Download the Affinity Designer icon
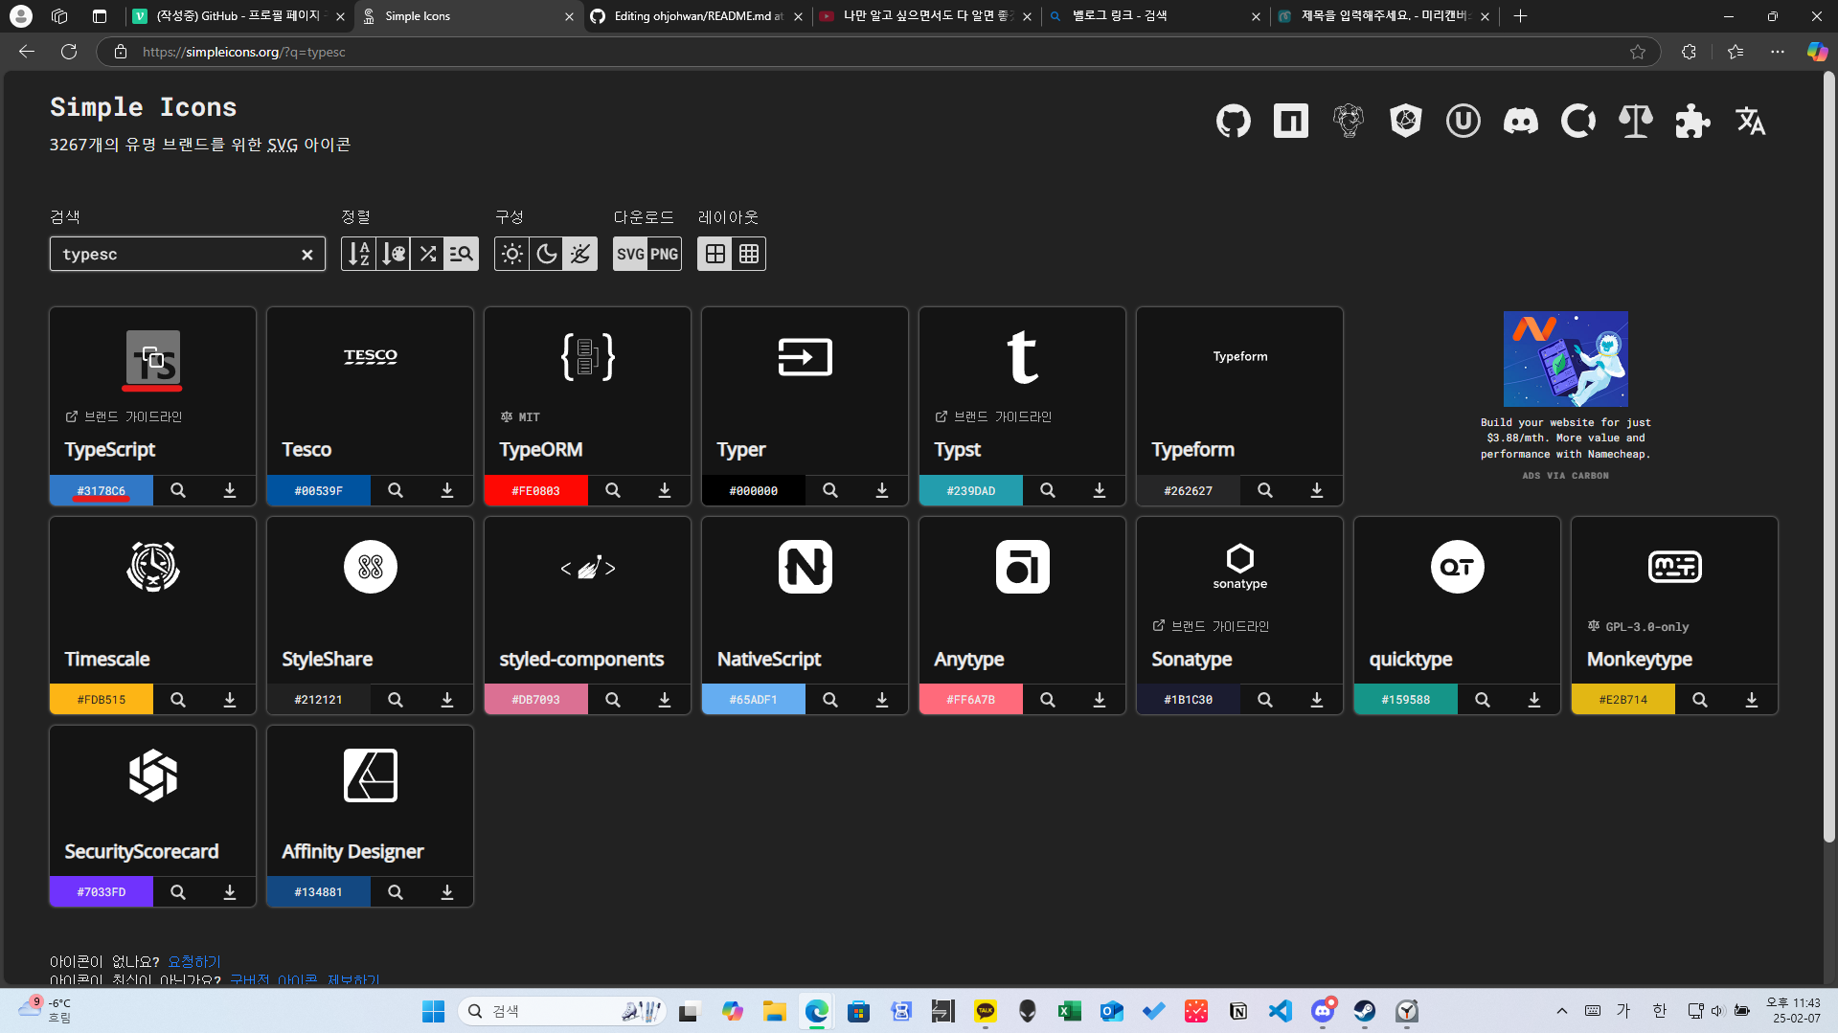This screenshot has width=1838, height=1033. [447, 892]
